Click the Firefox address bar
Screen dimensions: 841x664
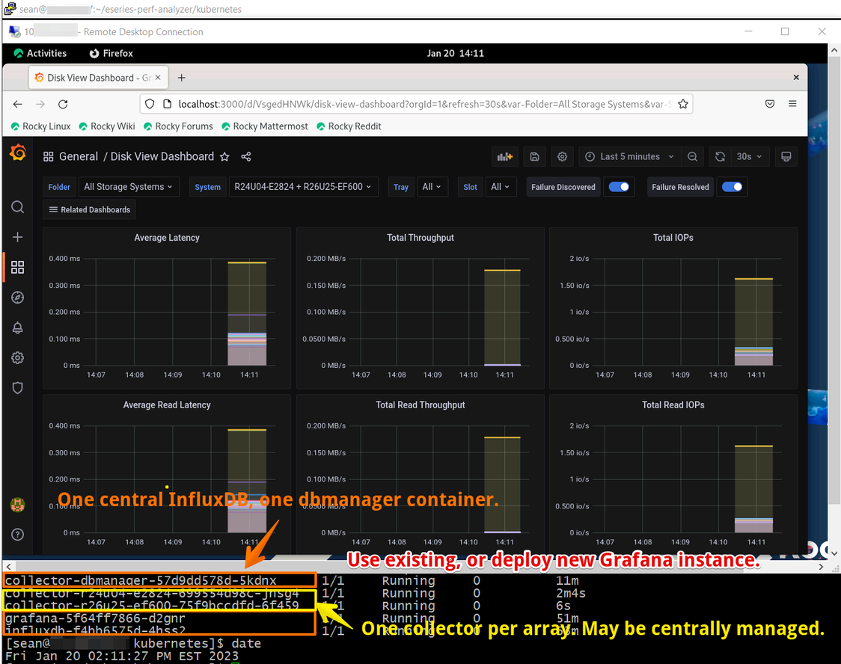click(x=416, y=104)
